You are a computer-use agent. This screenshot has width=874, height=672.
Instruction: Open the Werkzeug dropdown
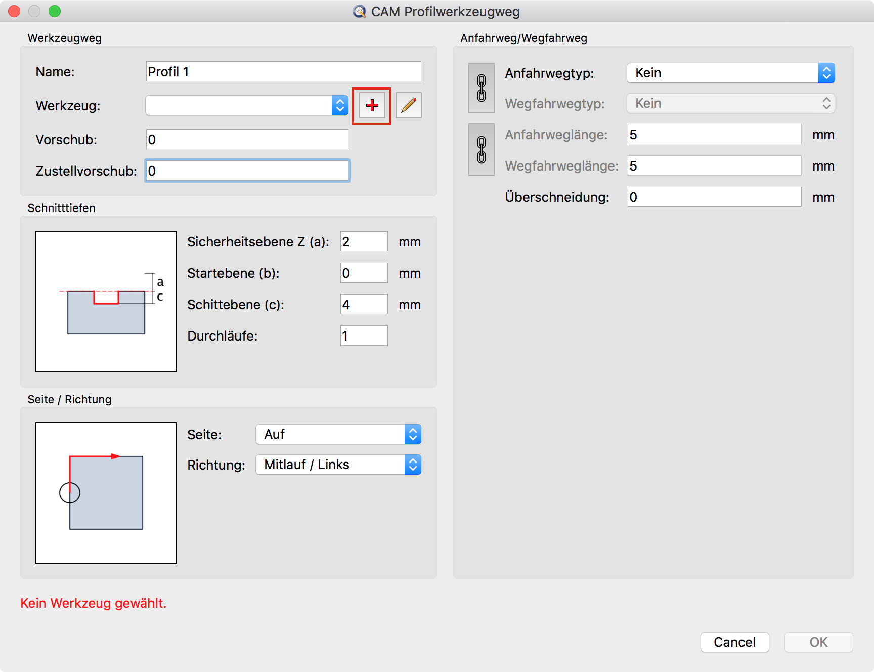point(247,106)
